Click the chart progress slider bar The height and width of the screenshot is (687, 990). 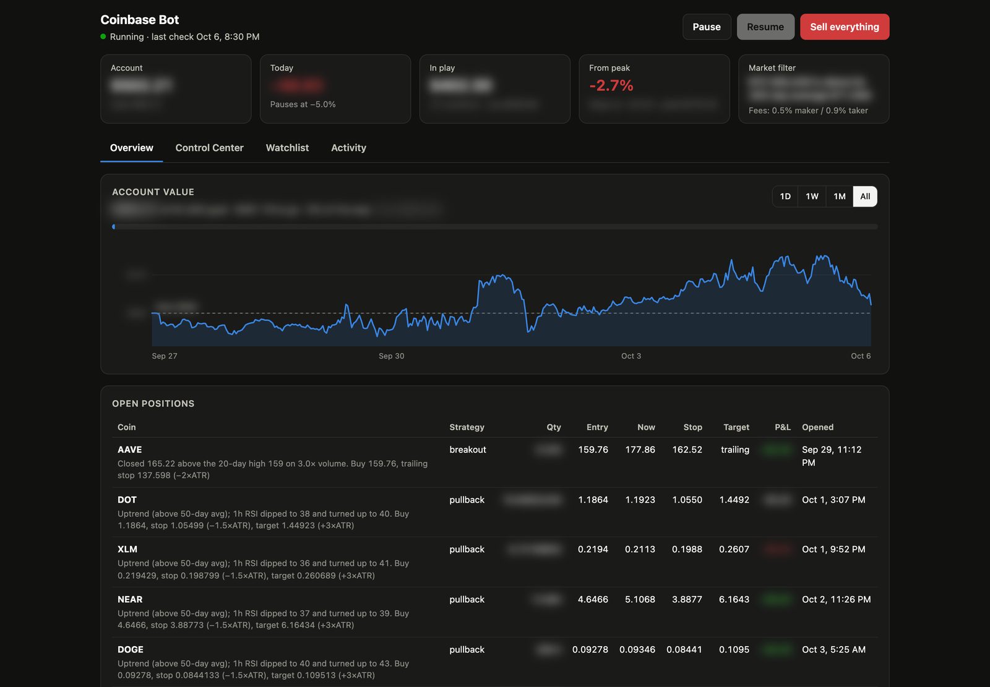click(495, 227)
